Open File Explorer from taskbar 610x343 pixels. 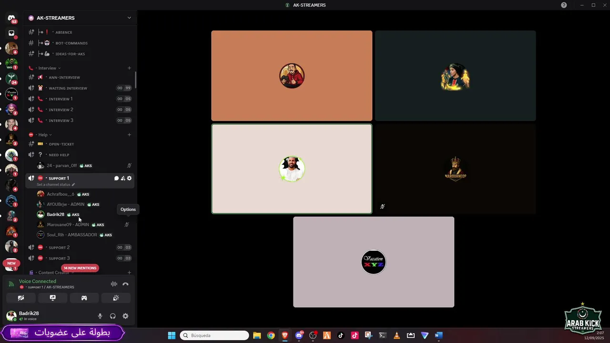click(257, 335)
